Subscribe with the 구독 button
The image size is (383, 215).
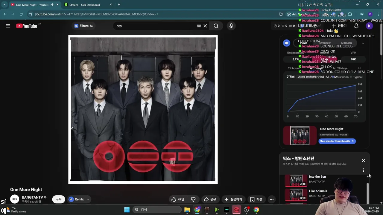(x=59, y=199)
